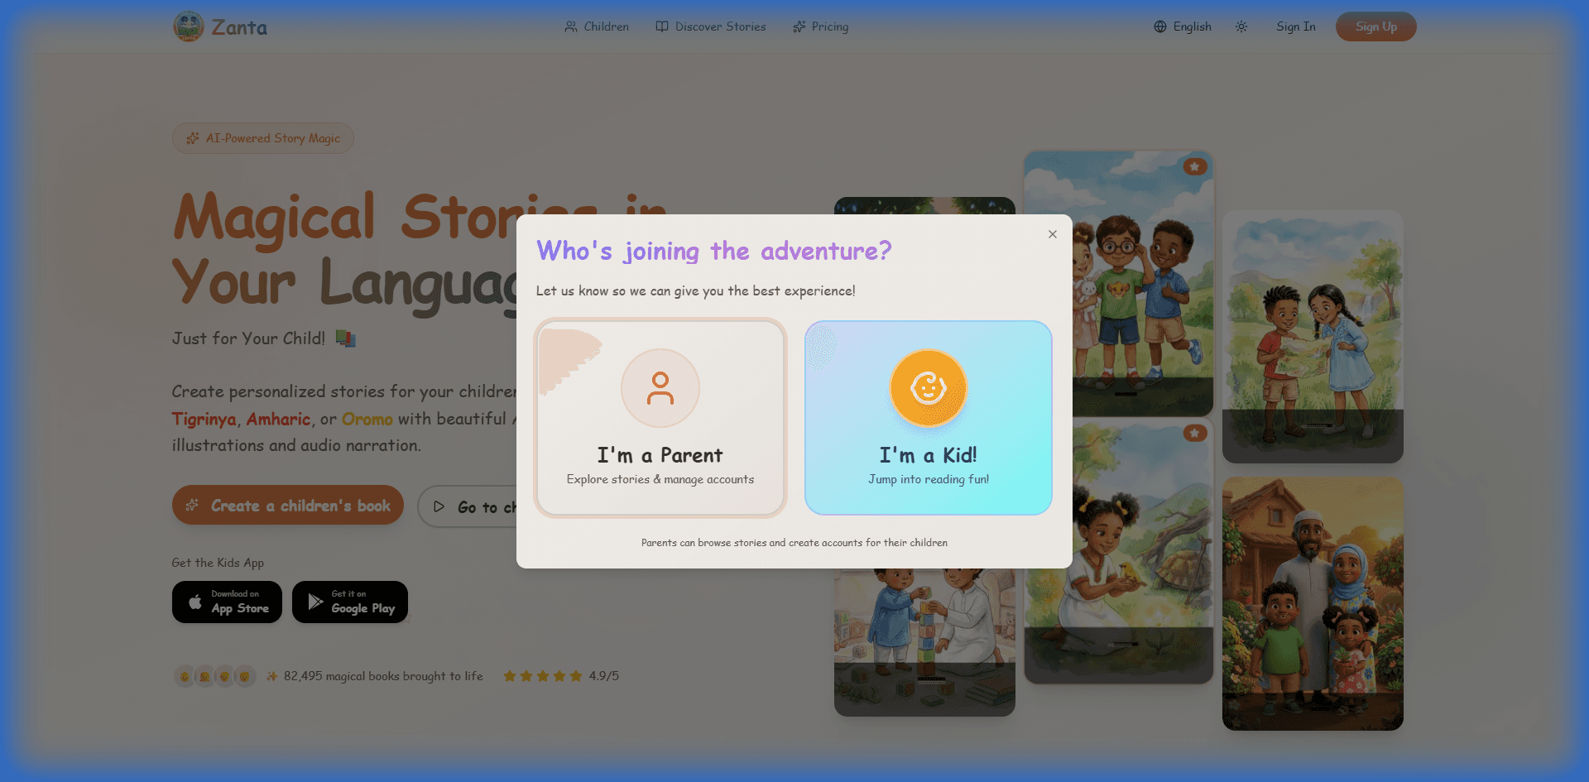This screenshot has height=782, width=1589.
Task: Close the adventure dialog with X
Action: tap(1053, 234)
